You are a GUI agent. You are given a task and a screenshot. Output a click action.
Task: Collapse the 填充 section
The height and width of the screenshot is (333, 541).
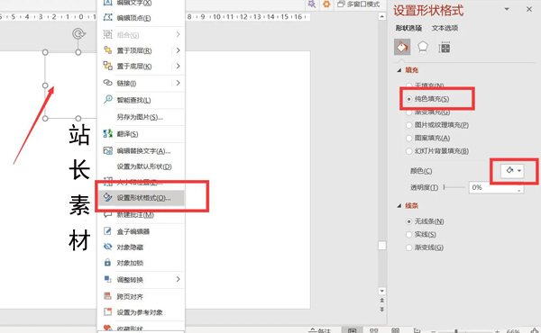tap(399, 70)
